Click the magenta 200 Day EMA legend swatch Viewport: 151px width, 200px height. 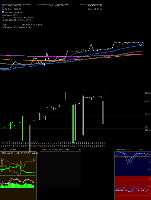3,12
